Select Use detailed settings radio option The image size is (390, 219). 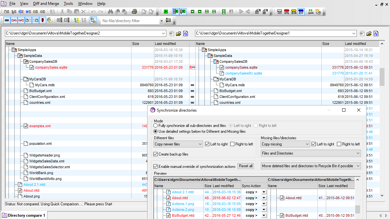pyautogui.click(x=156, y=131)
